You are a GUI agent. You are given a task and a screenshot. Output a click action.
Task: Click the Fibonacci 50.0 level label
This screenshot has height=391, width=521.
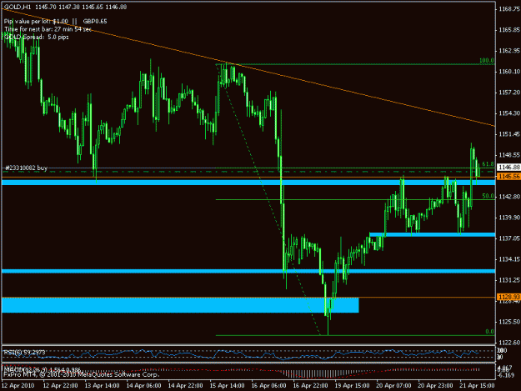click(x=488, y=196)
